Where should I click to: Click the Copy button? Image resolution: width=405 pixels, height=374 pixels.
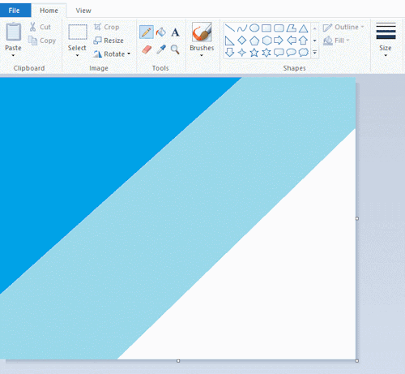42,41
